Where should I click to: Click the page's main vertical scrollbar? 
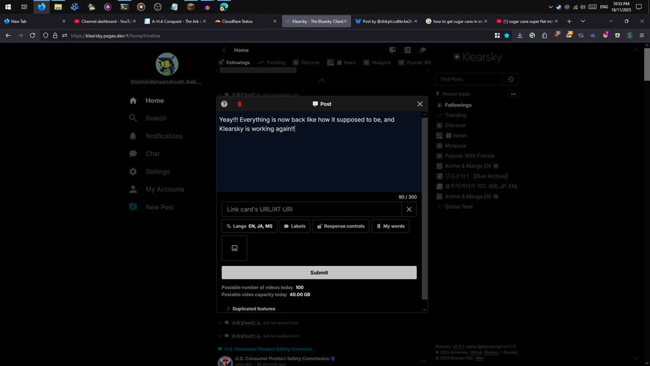tap(647, 64)
